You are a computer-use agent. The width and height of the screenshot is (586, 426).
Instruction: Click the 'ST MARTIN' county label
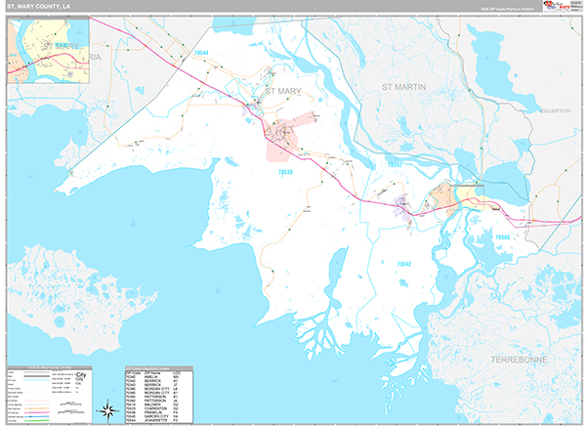pos(404,87)
